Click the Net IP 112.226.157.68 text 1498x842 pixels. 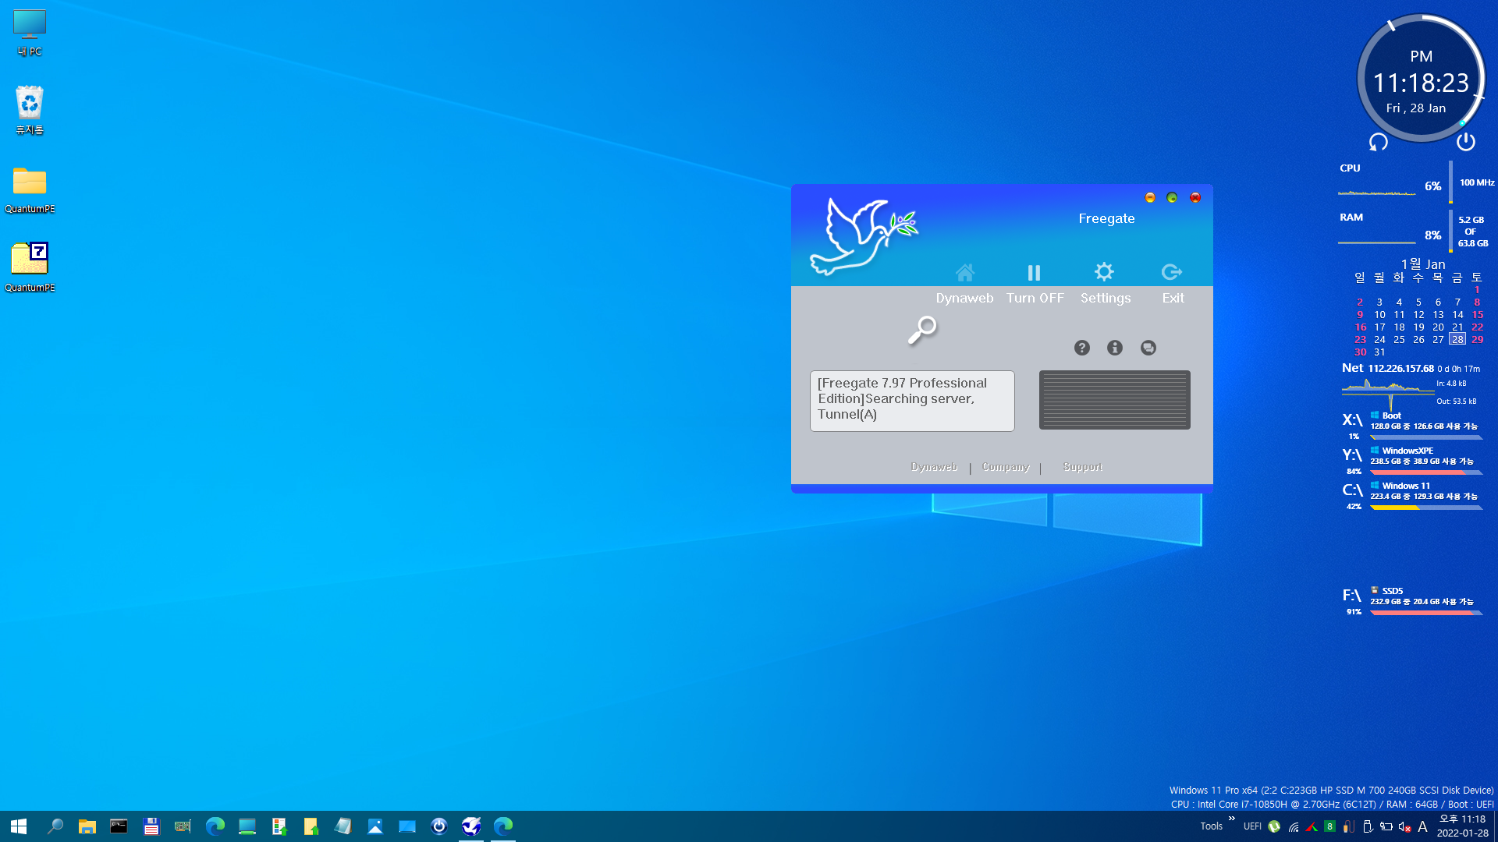tap(1400, 368)
